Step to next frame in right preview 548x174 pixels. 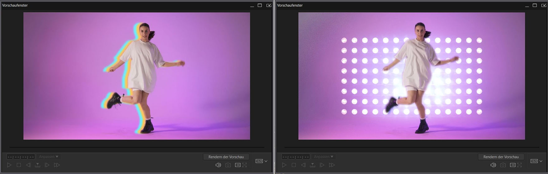pyautogui.click(x=322, y=165)
